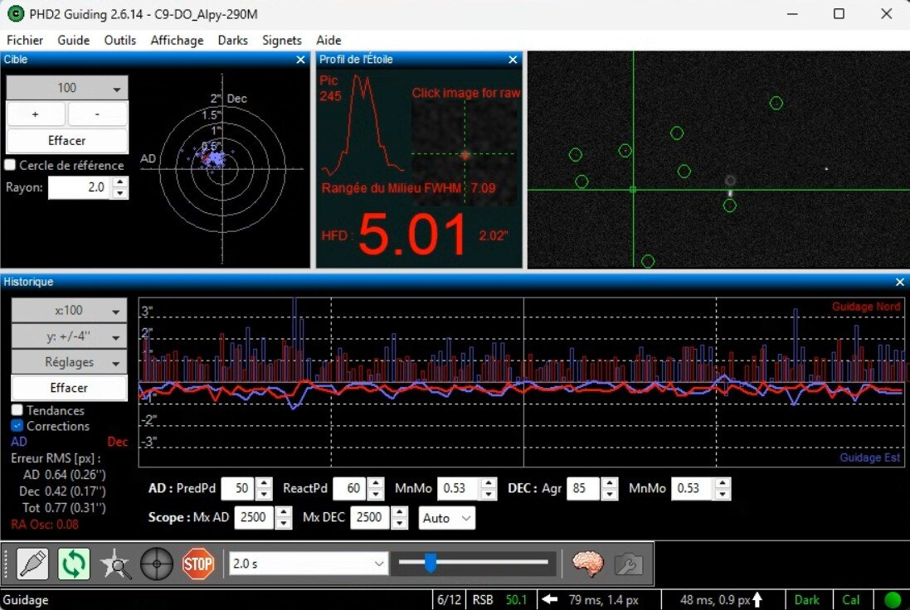
Task: Click the green status indicator light
Action: point(892,599)
